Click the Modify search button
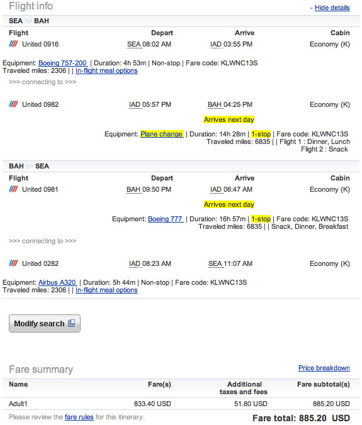The height and width of the screenshot is (425, 362). pos(45,323)
